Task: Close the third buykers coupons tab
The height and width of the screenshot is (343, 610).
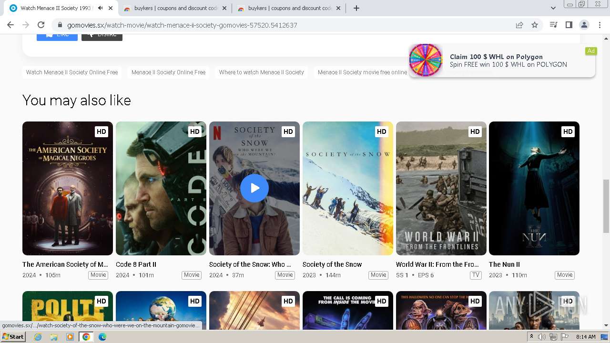Action: click(x=338, y=8)
